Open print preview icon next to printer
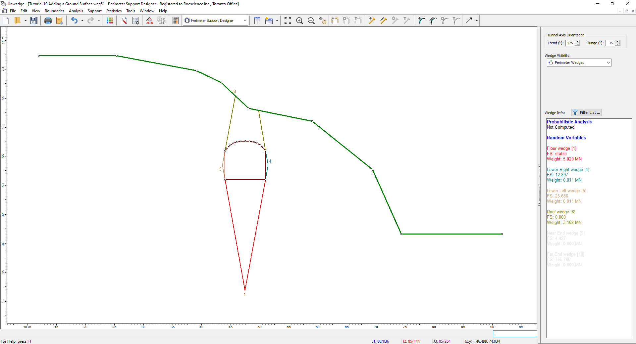Viewport: 636px width, 344px height. pos(60,21)
